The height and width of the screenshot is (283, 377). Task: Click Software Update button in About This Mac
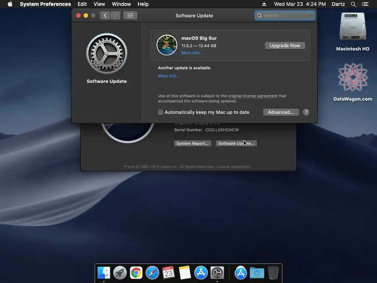click(236, 143)
